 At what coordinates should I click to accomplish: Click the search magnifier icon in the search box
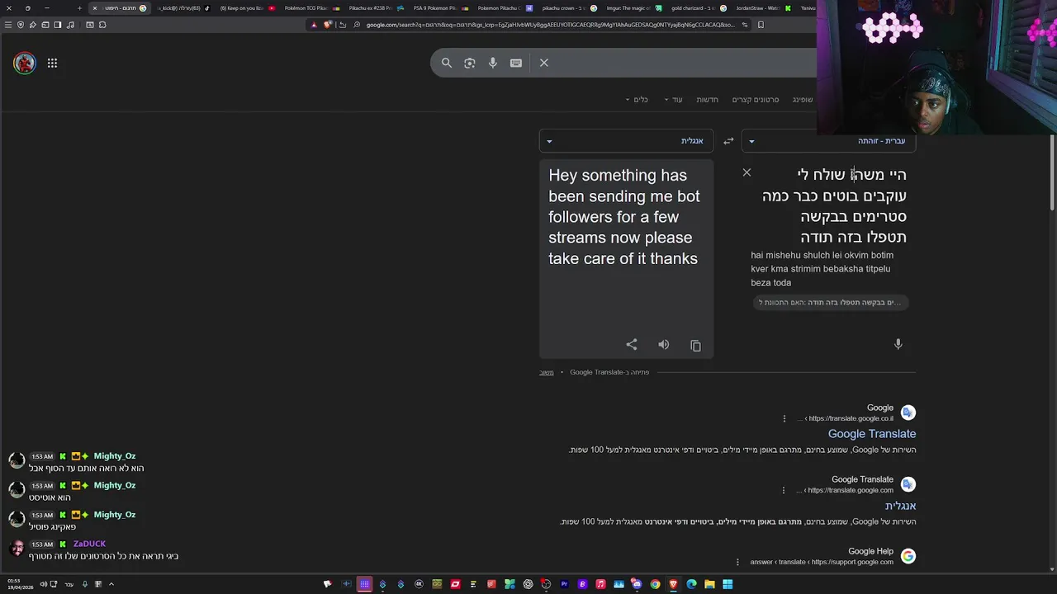pyautogui.click(x=447, y=63)
